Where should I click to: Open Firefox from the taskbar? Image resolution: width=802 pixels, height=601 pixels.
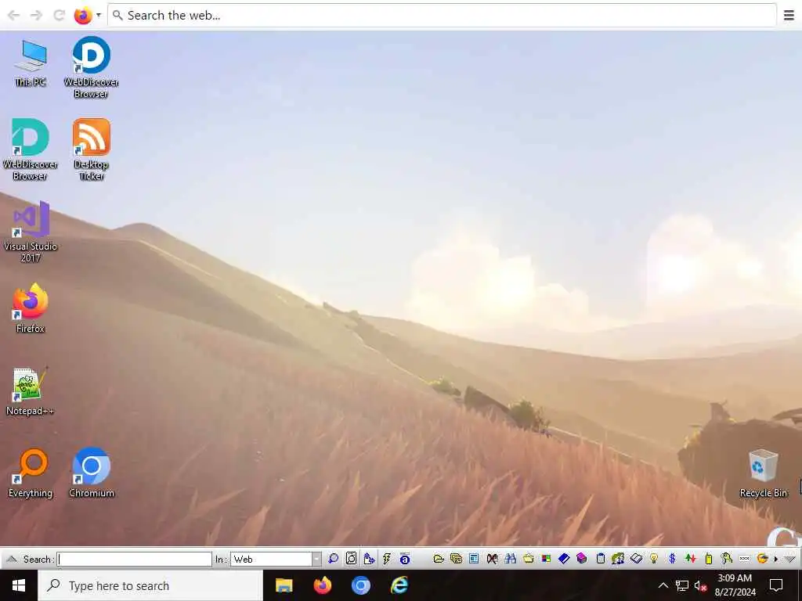click(322, 585)
